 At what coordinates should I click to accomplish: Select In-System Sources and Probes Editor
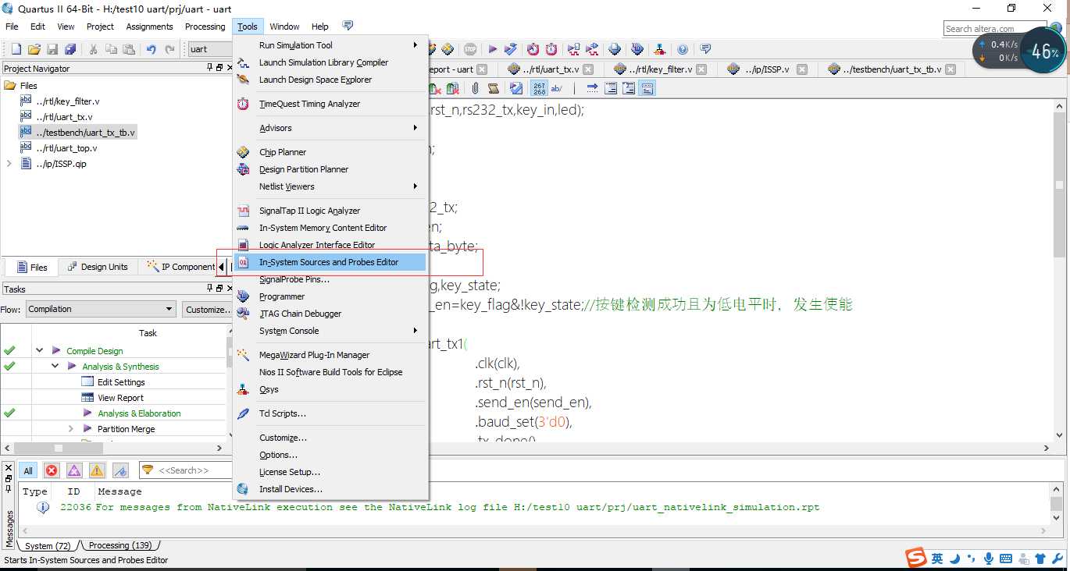pyautogui.click(x=329, y=262)
